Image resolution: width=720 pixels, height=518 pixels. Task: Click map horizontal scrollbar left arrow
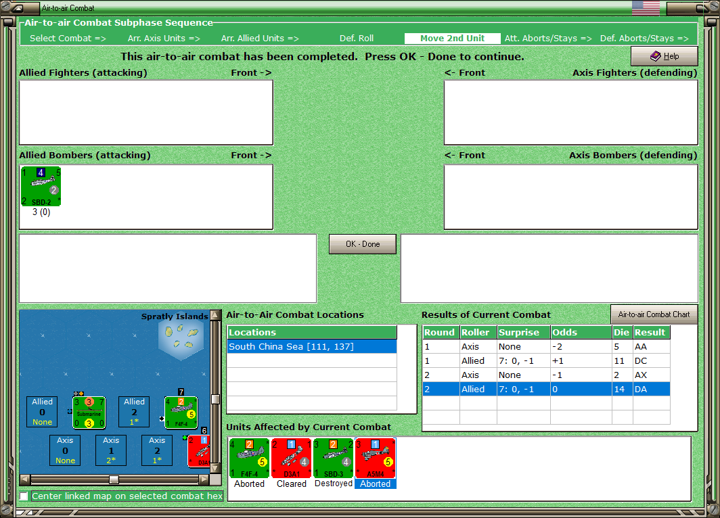[25, 479]
